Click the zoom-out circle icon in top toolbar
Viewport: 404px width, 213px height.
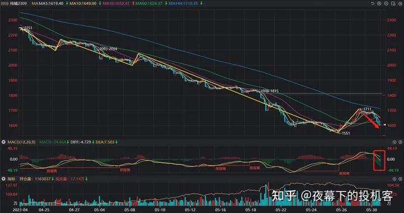click(x=385, y=3)
